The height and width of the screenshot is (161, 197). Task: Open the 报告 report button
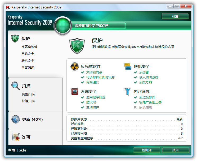pyautogui.click(x=176, y=150)
